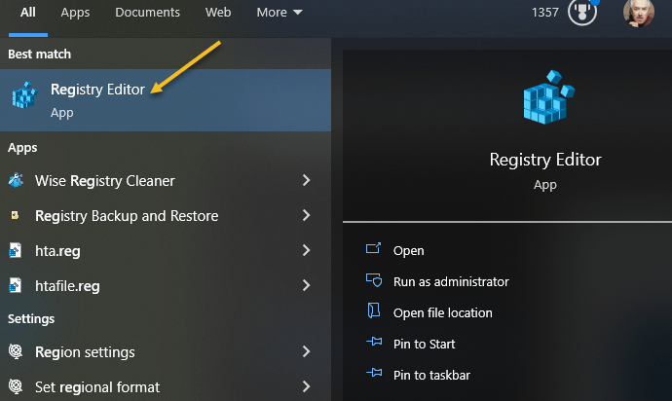The height and width of the screenshot is (401, 672).
Task: Expand Registry Backup and Restore chevron
Action: click(x=306, y=216)
